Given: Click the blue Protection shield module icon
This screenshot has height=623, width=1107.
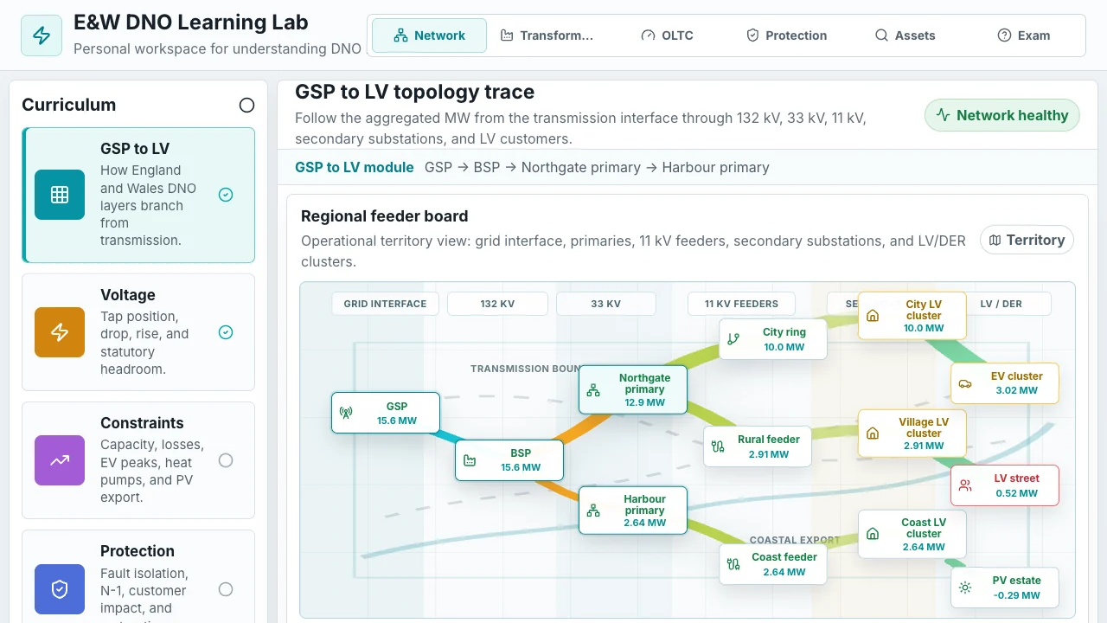Looking at the screenshot, I should click(60, 589).
